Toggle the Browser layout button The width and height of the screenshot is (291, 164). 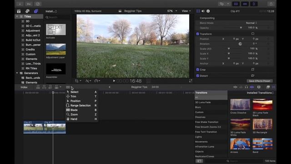[236, 4]
